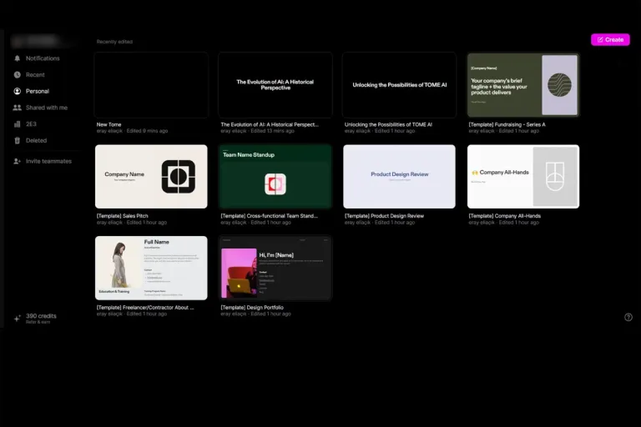Click the Personal profile icon
This screenshot has height=427, width=641.
point(18,91)
